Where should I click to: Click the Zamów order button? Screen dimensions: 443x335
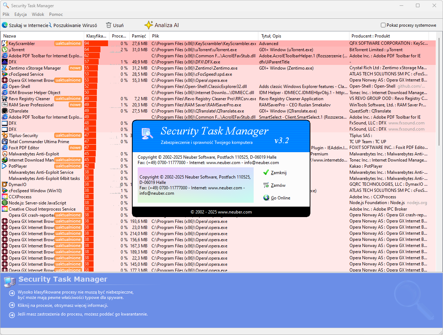click(275, 185)
